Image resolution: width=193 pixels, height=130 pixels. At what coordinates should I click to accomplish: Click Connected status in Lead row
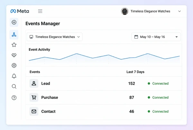(x=158, y=83)
